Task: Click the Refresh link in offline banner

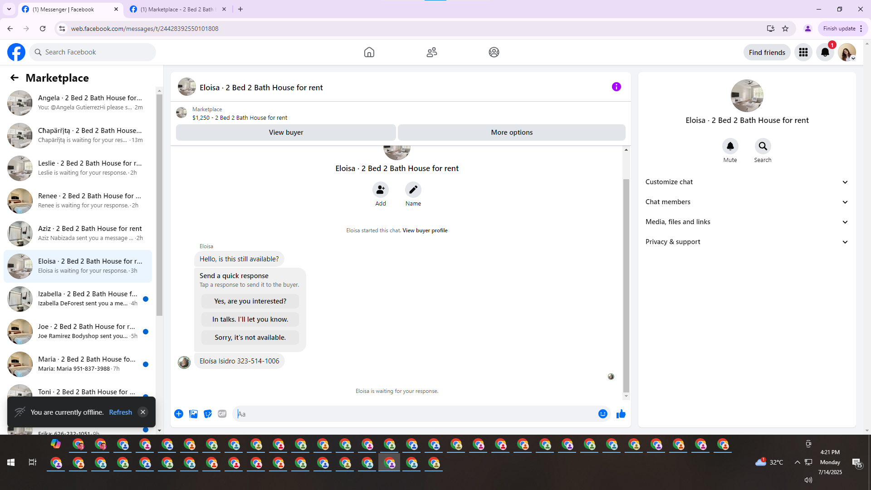Action: [x=120, y=412]
